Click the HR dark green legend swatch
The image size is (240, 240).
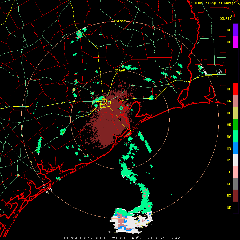tap(235, 125)
